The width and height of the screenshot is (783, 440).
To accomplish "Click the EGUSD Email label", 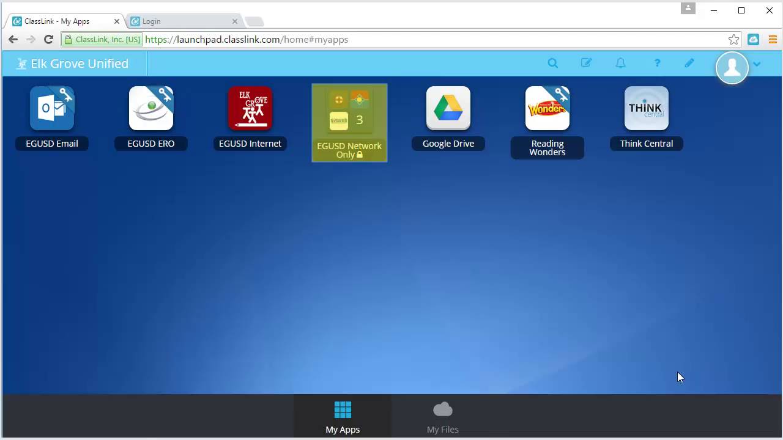I will (52, 144).
